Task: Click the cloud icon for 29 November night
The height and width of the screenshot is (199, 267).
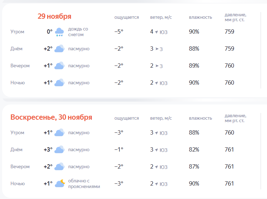Action: tap(59, 83)
